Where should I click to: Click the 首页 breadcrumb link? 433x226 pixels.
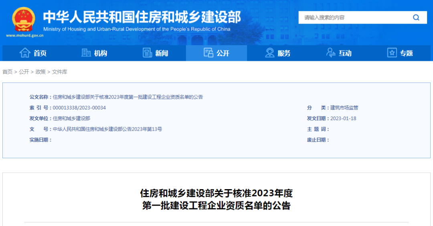click(x=8, y=72)
